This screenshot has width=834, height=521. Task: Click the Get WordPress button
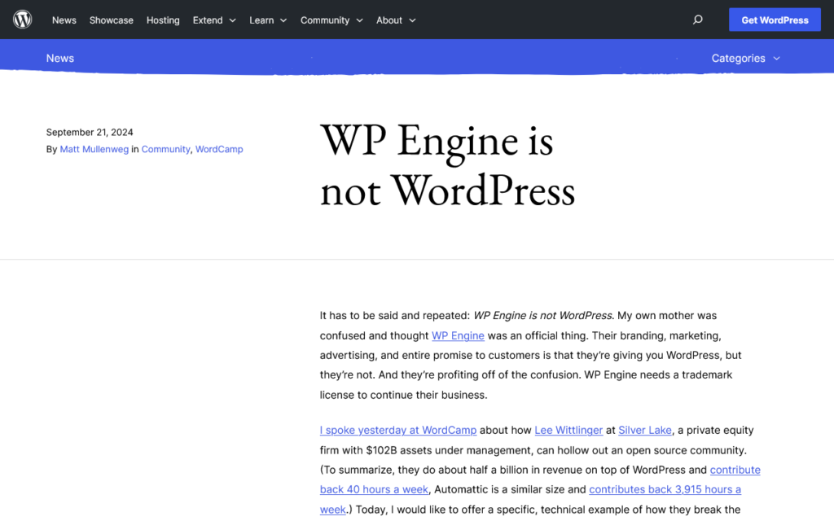(775, 20)
